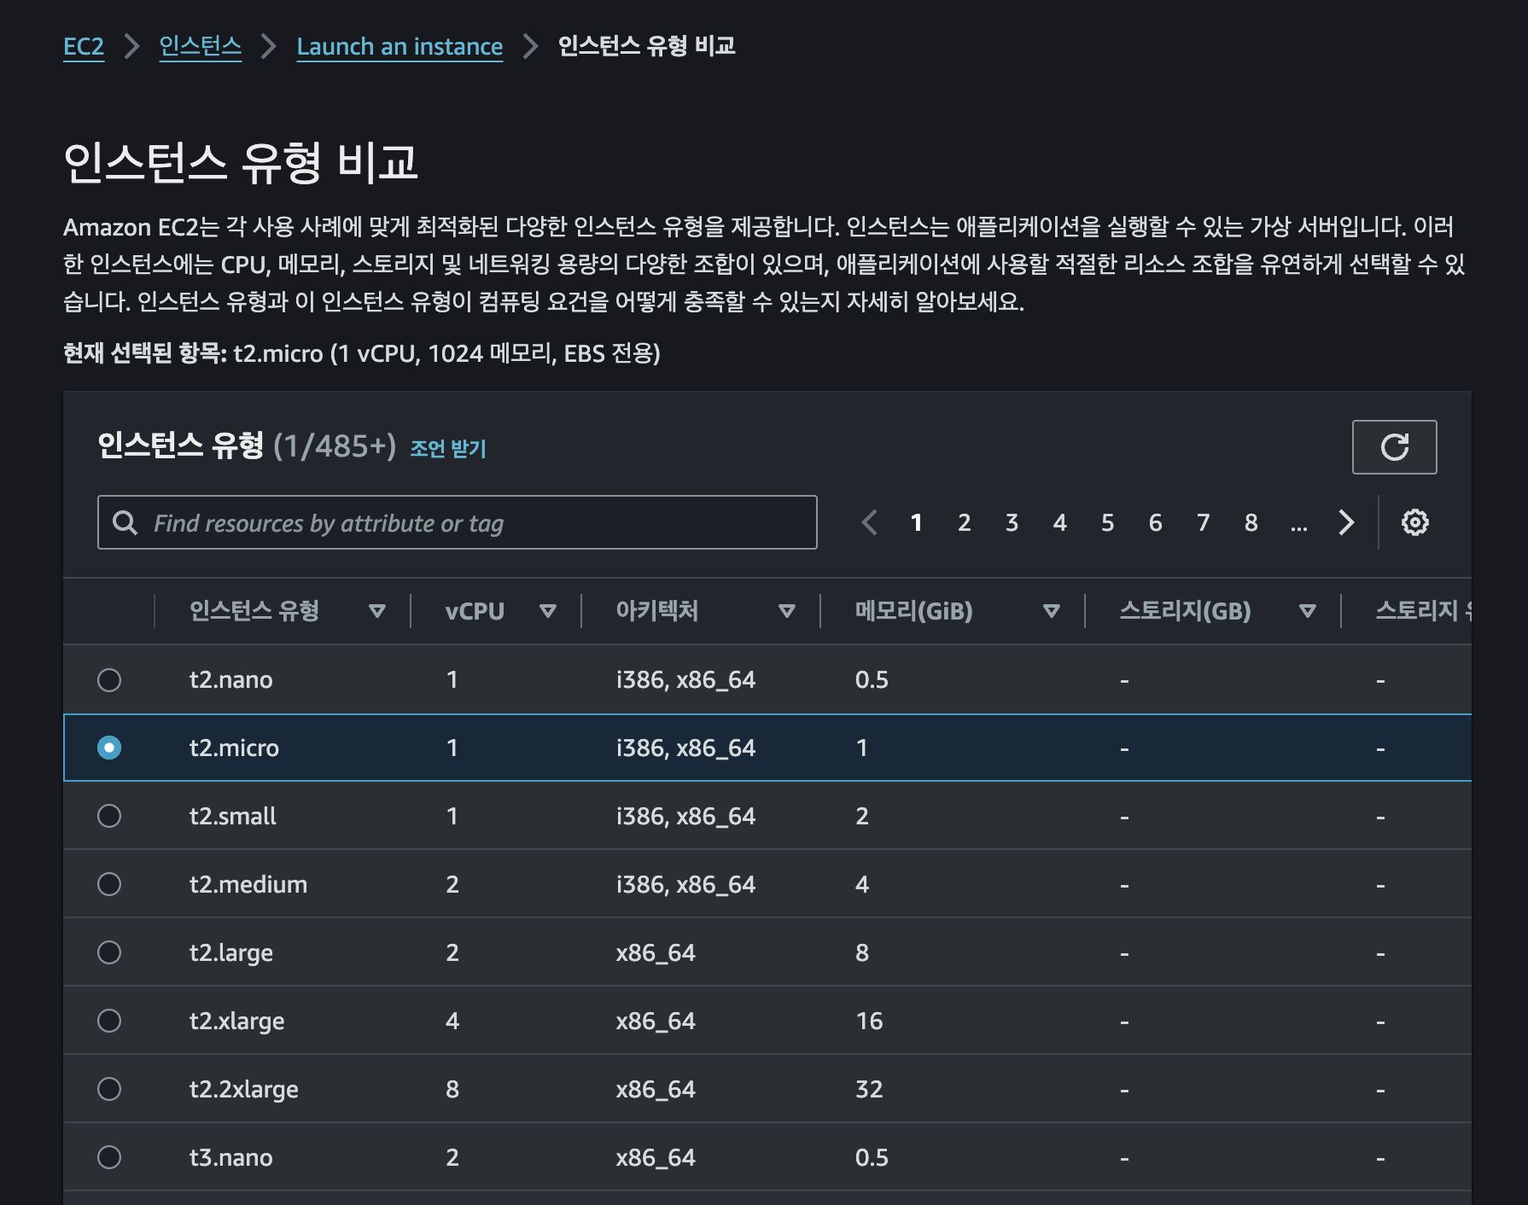Sort by 메모리(GiB) column arrow
Screen dimensions: 1528x1205
click(1052, 611)
